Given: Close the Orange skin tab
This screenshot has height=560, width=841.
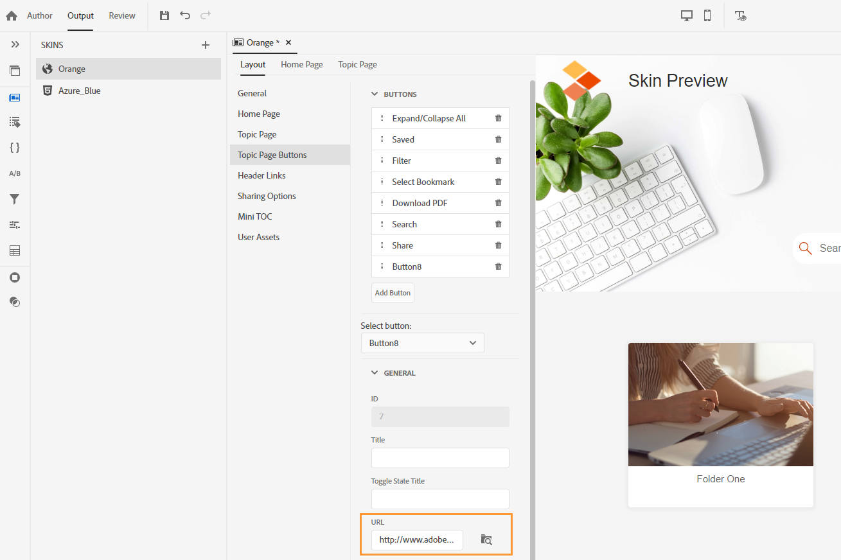Looking at the screenshot, I should (x=288, y=42).
